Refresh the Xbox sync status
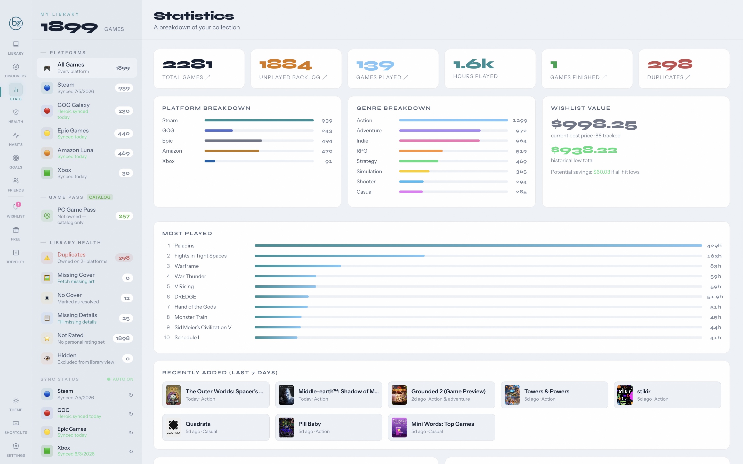 click(131, 451)
